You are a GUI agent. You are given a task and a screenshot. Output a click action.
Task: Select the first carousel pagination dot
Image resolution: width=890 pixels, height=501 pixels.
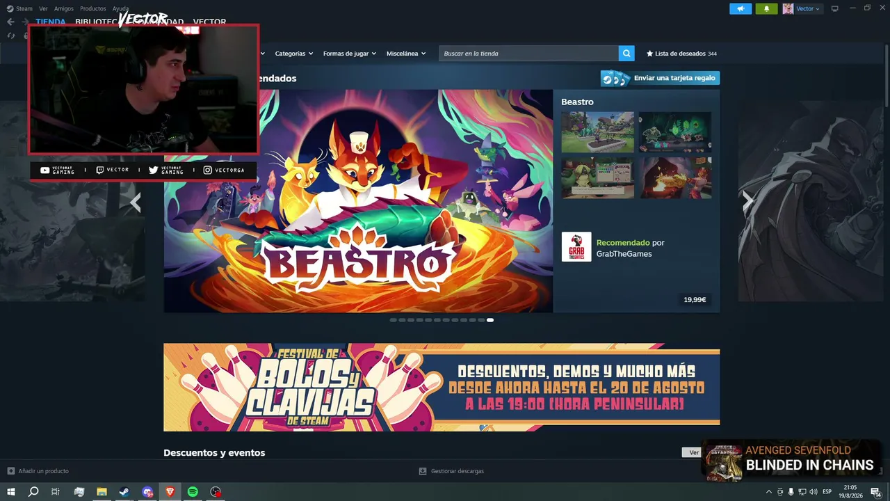[393, 320]
